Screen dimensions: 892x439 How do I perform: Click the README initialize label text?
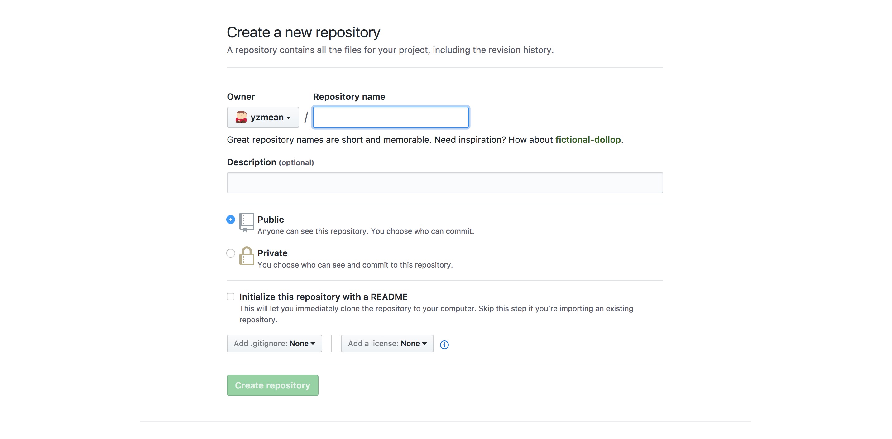(x=323, y=297)
